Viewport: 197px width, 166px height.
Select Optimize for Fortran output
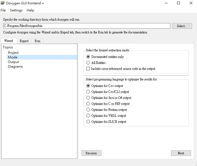point(107,110)
